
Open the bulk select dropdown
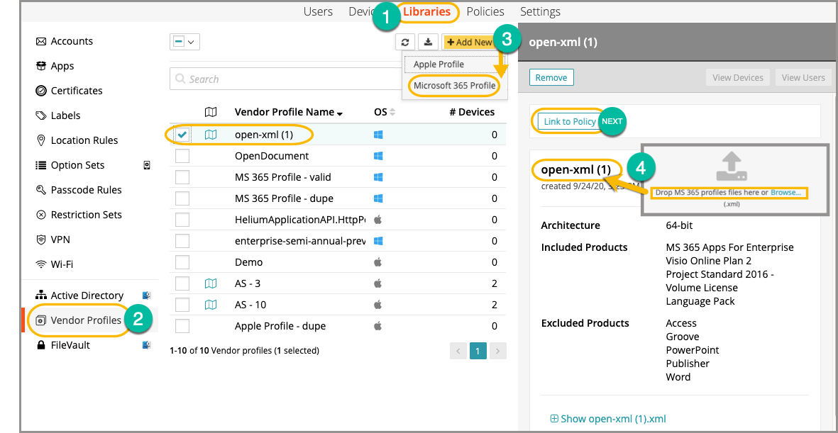[184, 43]
